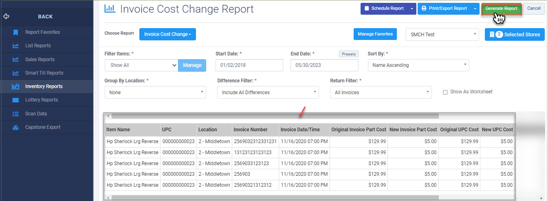Viewport: 548px width, 201px height.
Task: Go to Sales Reports section
Action: coord(40,60)
